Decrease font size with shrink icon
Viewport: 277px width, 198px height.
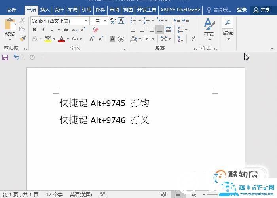pyautogui.click(x=101, y=39)
